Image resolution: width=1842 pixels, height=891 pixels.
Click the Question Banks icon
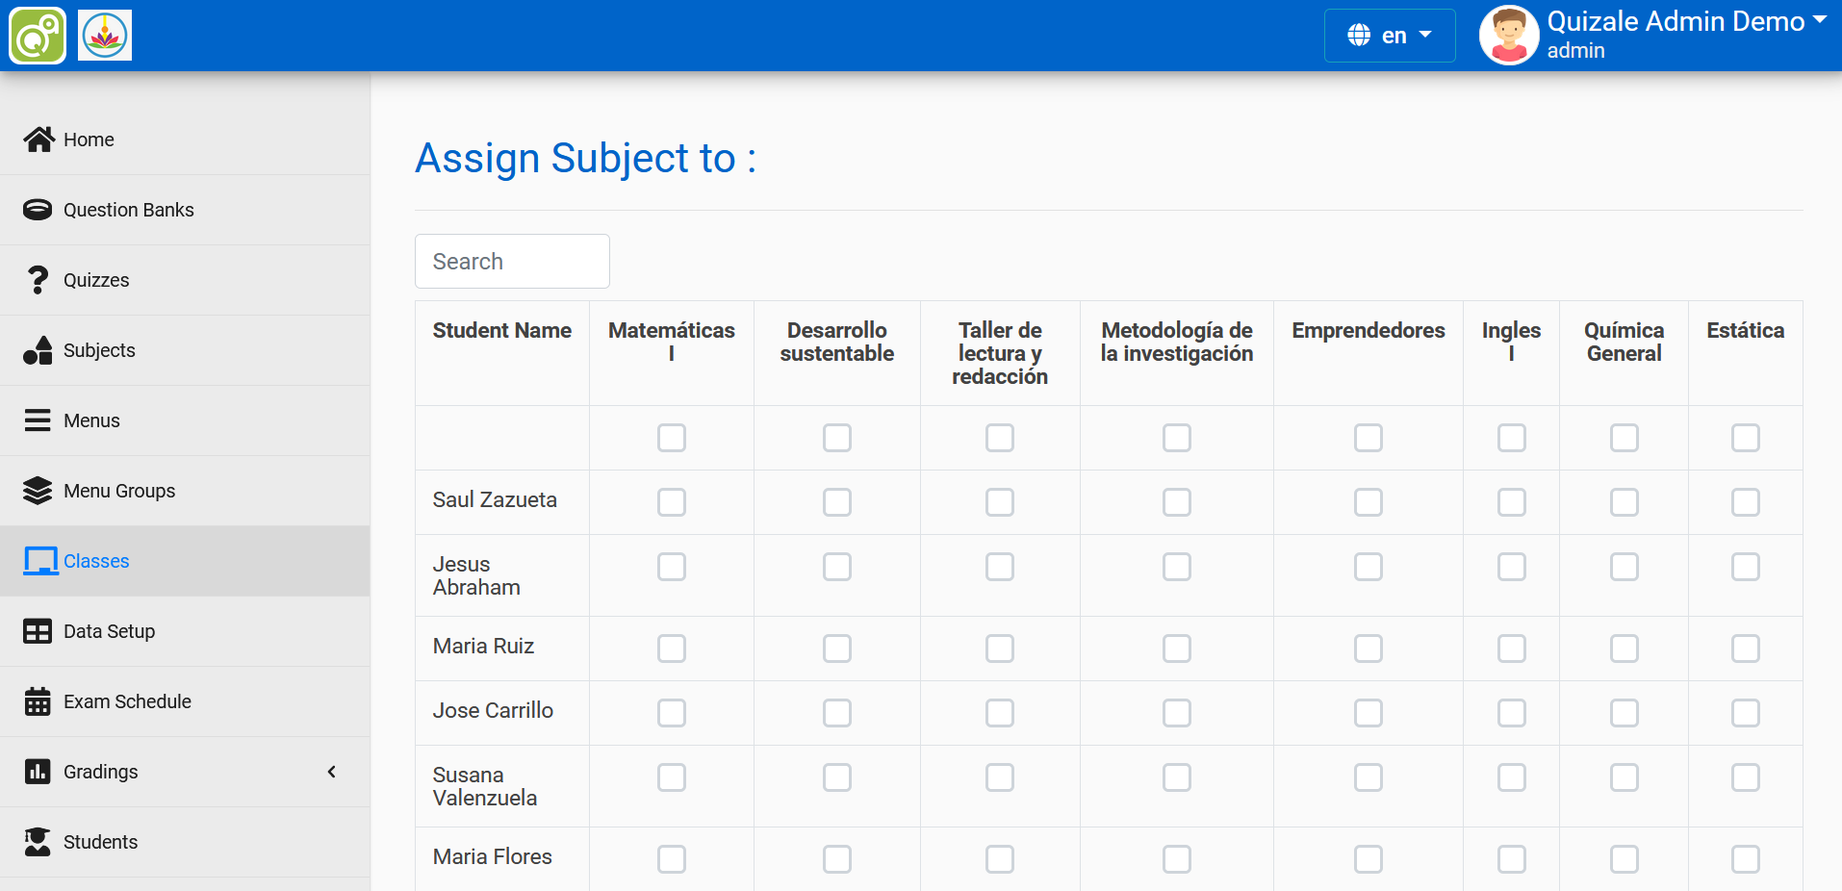coord(38,210)
